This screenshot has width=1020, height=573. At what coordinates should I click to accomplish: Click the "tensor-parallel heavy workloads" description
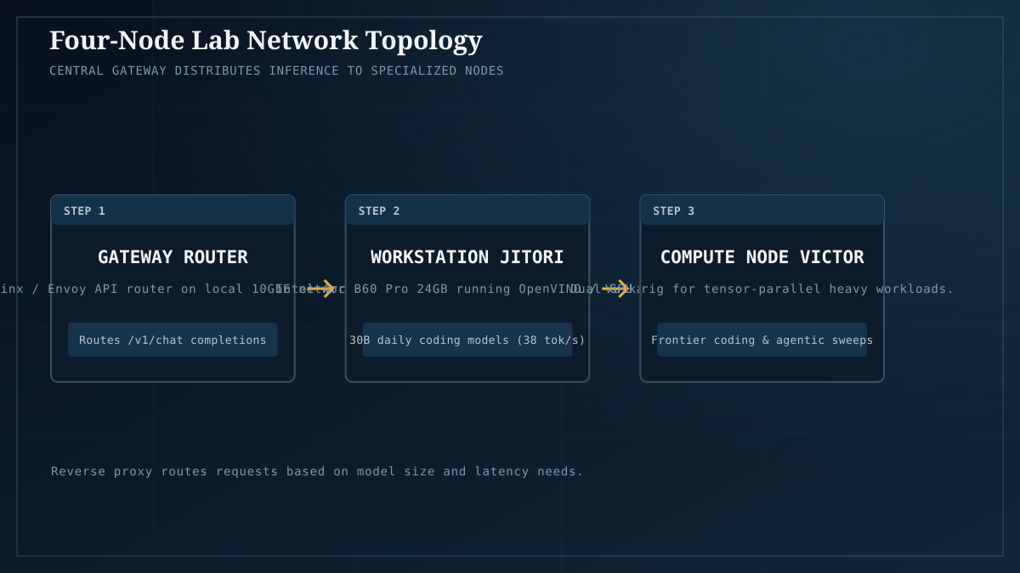(x=762, y=289)
